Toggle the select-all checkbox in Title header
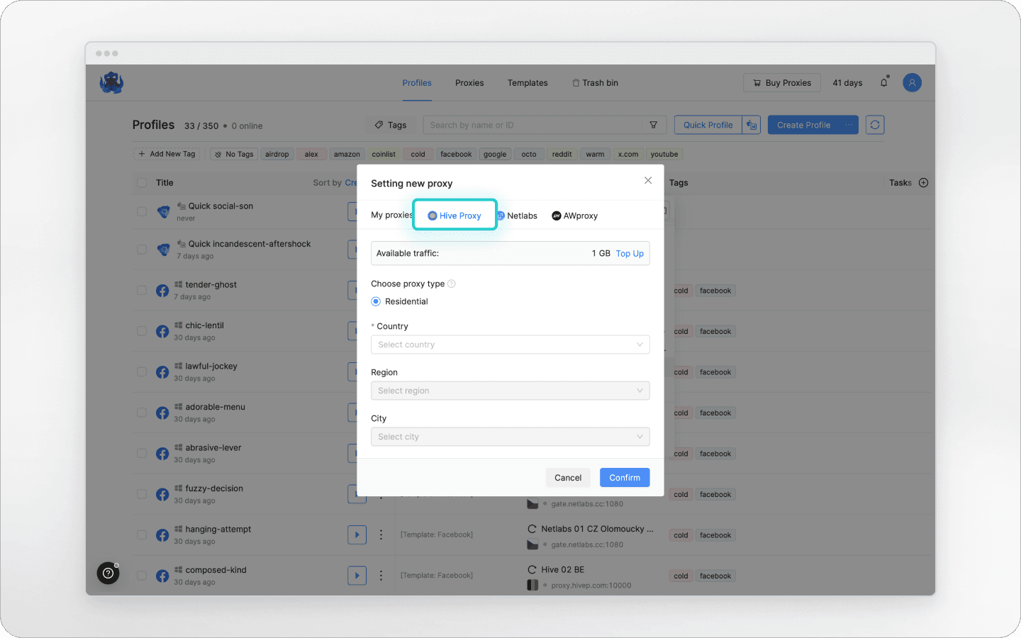The image size is (1021, 638). [142, 183]
